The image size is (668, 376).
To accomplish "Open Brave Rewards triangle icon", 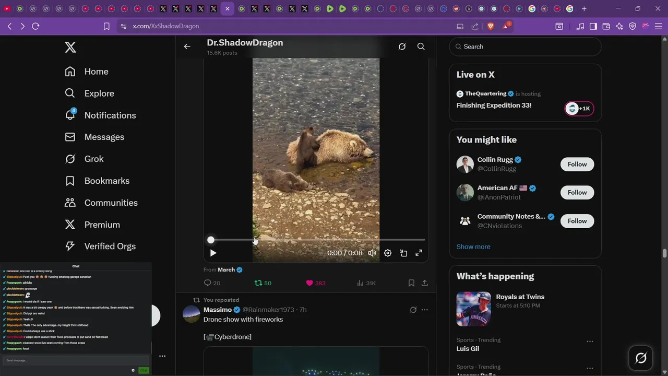I will click(506, 26).
